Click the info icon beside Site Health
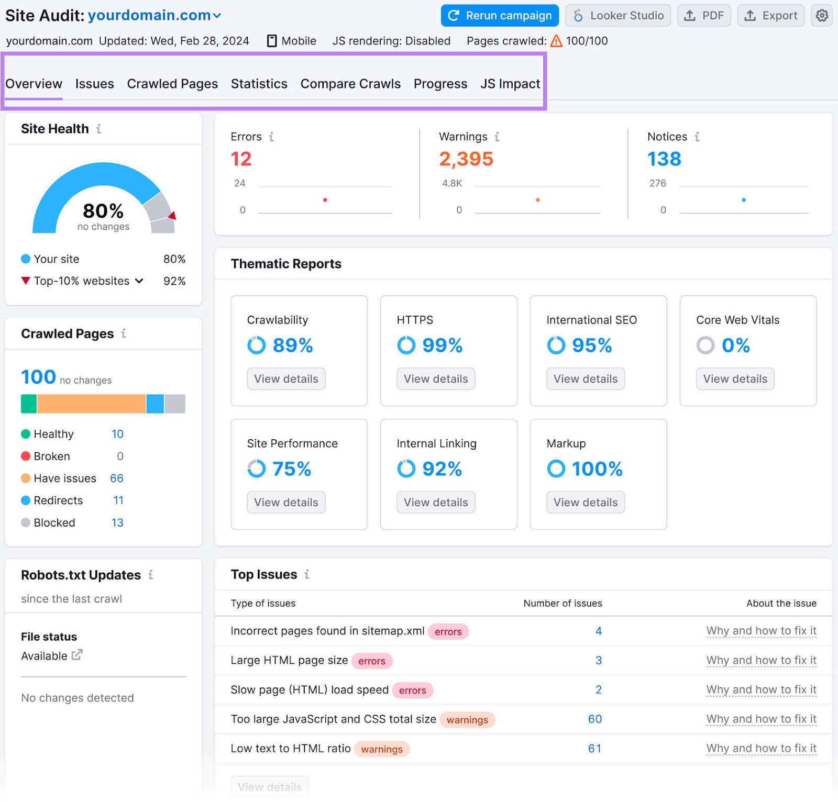Viewport: 838px width, 802px height. 100,129
